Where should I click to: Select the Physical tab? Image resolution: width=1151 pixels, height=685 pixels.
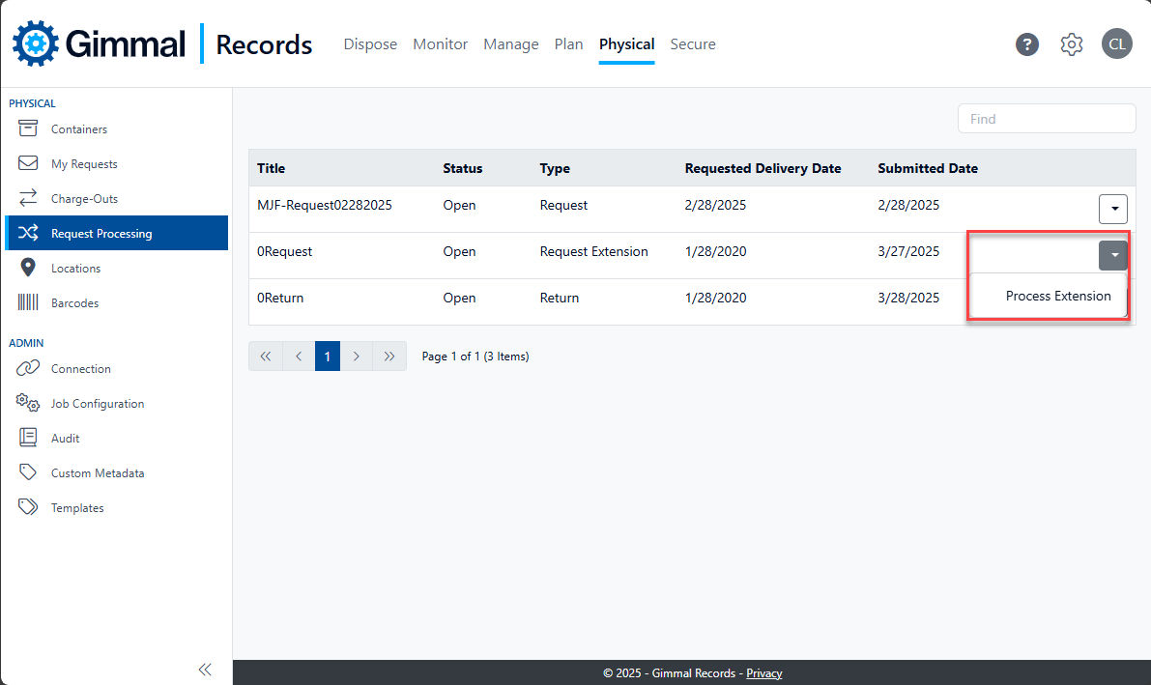626,44
